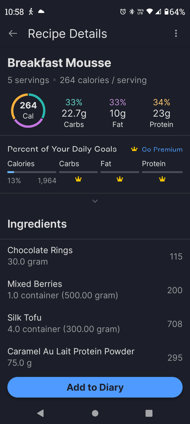Tap the Calories progress bar

pos(32,172)
